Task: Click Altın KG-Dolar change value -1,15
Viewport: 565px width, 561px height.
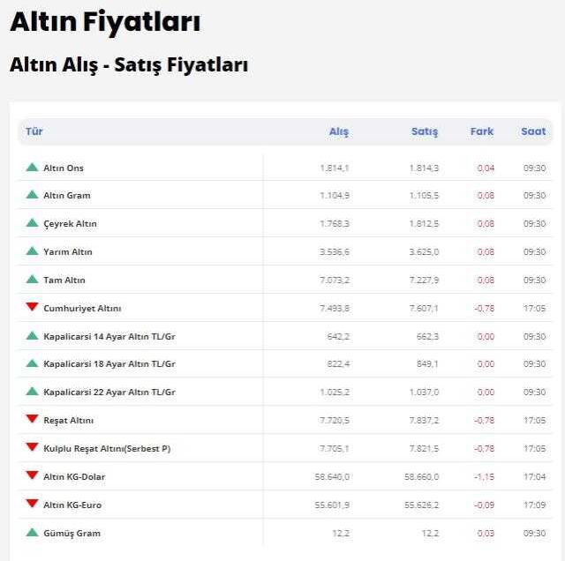Action: [x=485, y=476]
